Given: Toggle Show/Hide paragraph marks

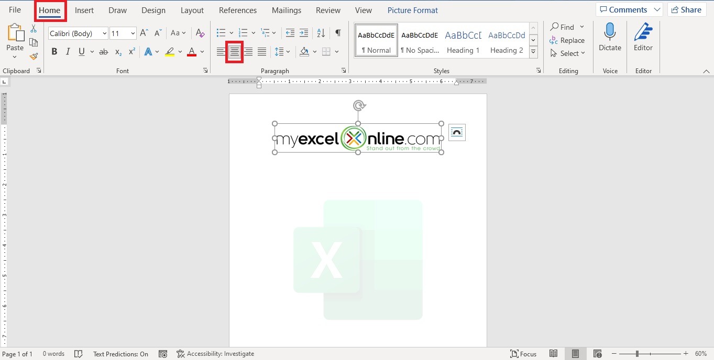Looking at the screenshot, I should point(338,33).
